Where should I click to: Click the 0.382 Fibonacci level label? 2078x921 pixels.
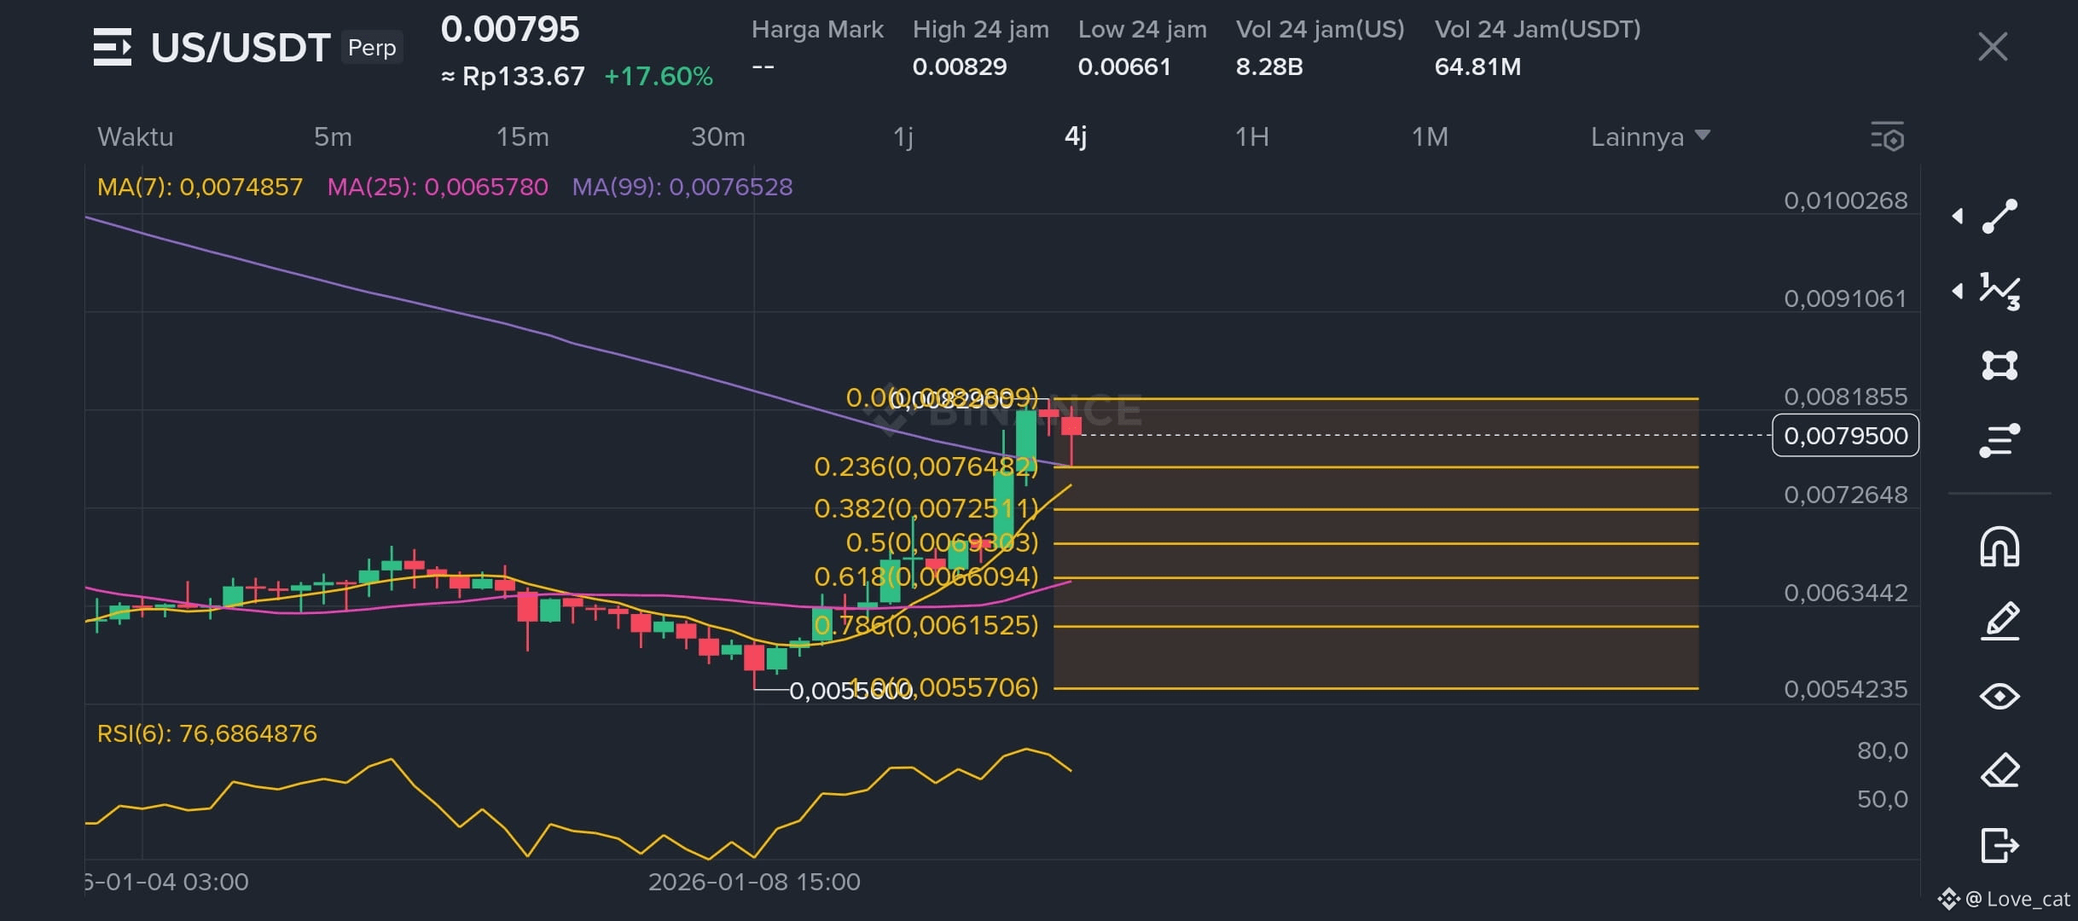(x=926, y=508)
